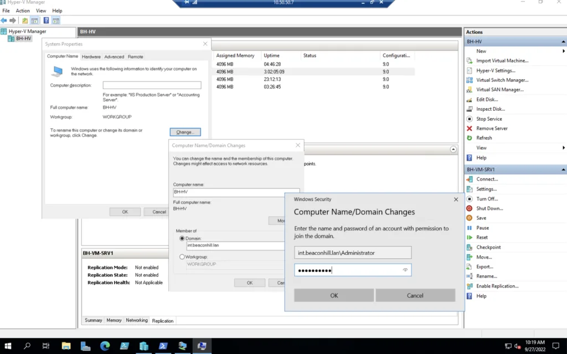567x354 pixels.
Task: Click Cancel in the System Properties dialog
Action: 159,212
